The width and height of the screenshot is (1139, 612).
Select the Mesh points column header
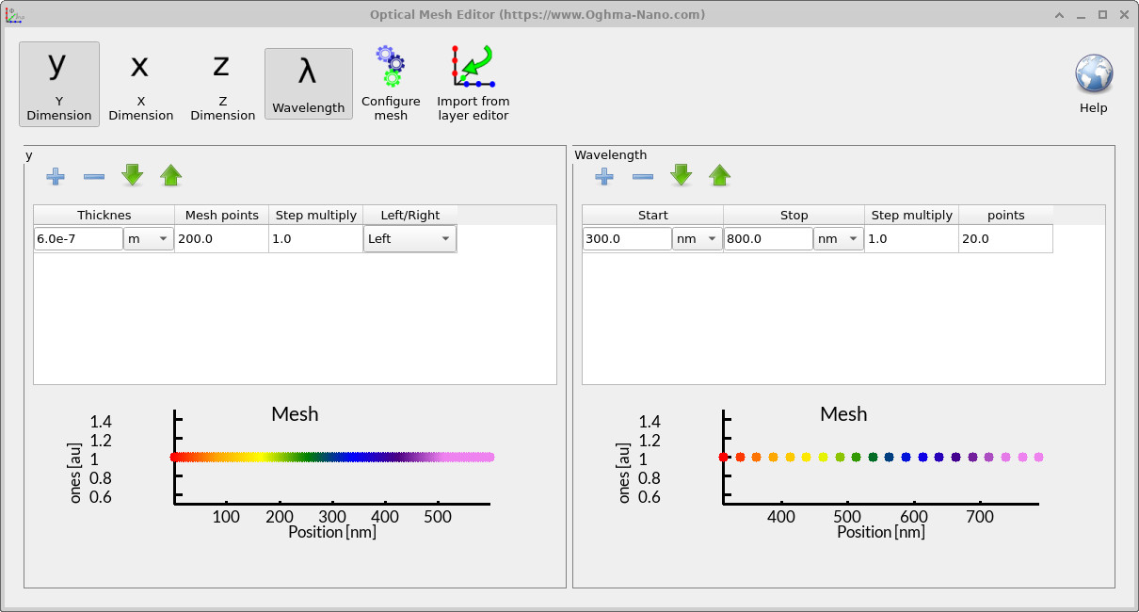(221, 215)
